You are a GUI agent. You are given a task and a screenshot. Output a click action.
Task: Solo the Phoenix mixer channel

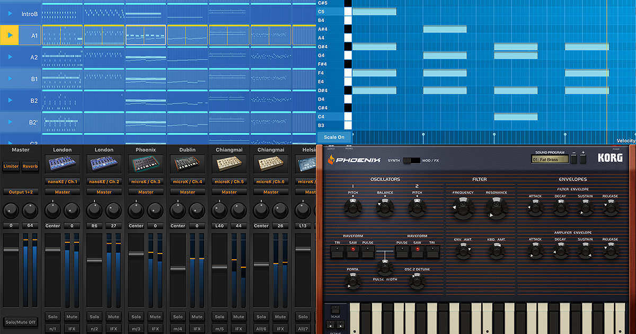coord(136,317)
